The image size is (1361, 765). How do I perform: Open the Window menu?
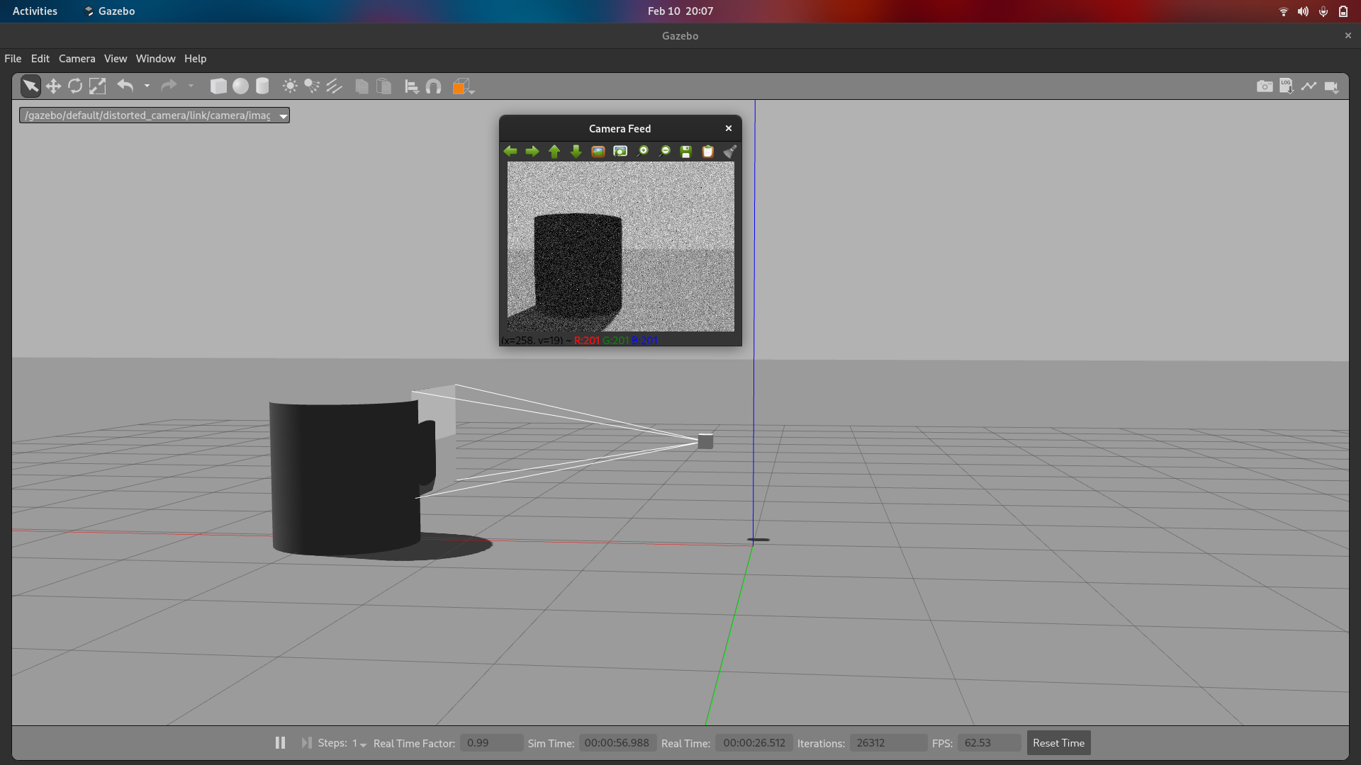155,59
